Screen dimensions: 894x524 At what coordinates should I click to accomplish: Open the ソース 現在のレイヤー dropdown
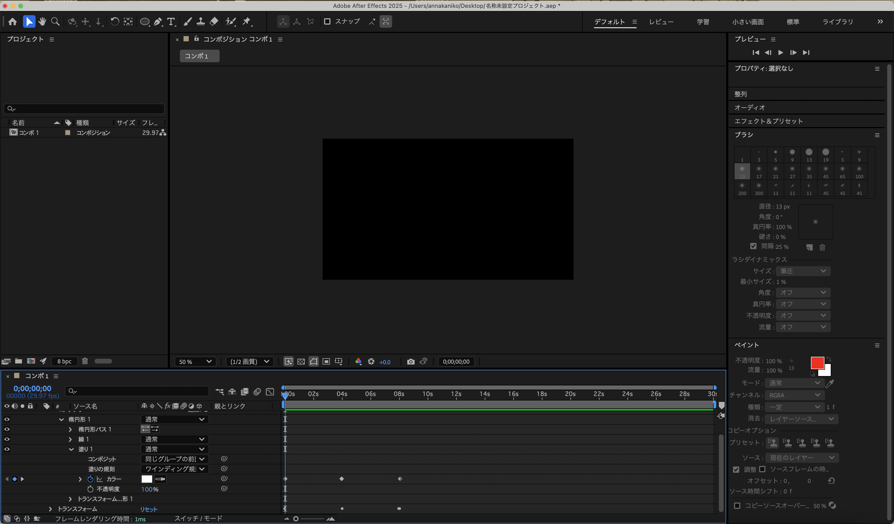[802, 458]
